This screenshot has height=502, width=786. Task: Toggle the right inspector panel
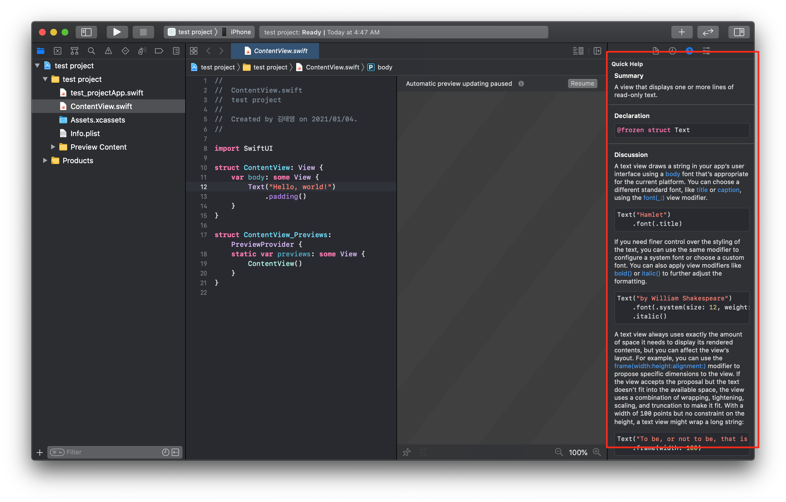click(739, 32)
